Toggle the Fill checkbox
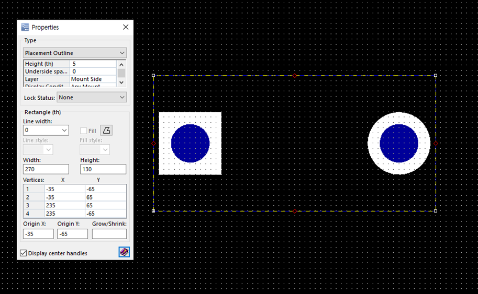478x294 pixels. coord(84,131)
